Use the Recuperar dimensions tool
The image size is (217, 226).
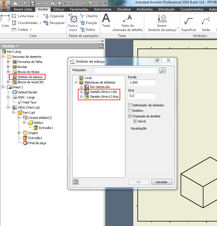point(54,23)
